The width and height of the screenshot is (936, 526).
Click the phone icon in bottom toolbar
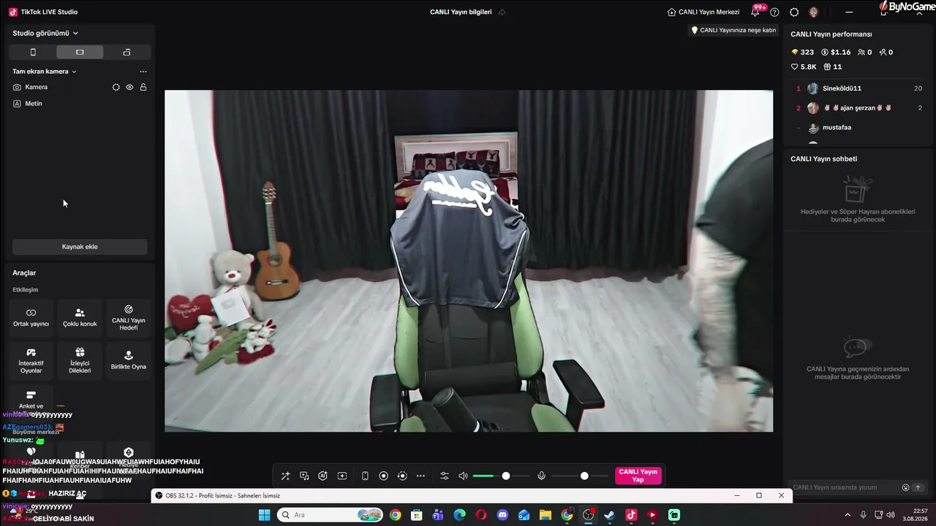[x=365, y=476]
